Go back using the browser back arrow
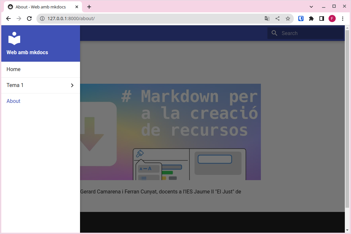Image resolution: width=351 pixels, height=234 pixels. (x=8, y=18)
